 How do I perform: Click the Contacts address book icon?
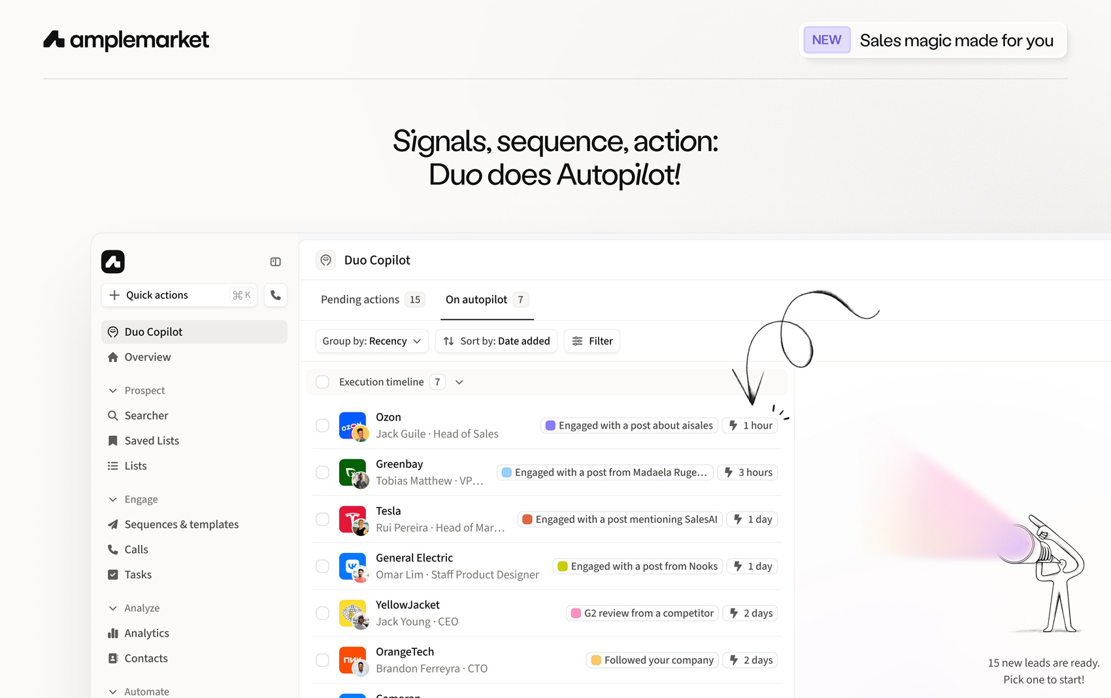pyautogui.click(x=113, y=658)
